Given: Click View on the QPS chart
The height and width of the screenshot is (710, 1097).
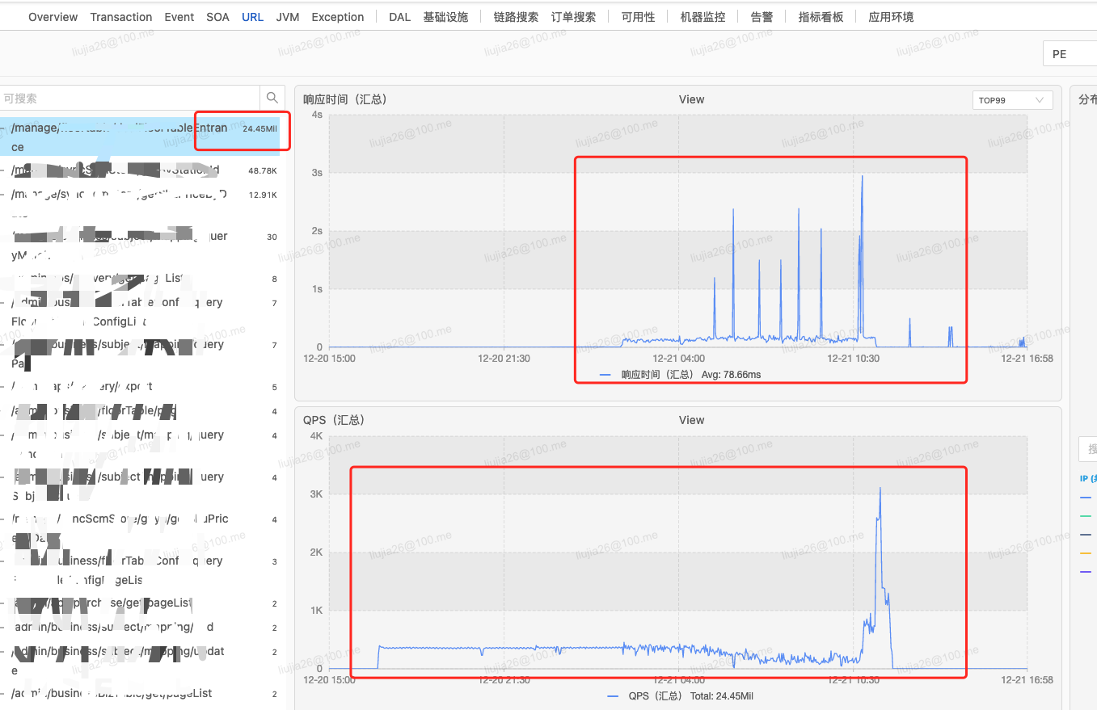Looking at the screenshot, I should [x=691, y=420].
